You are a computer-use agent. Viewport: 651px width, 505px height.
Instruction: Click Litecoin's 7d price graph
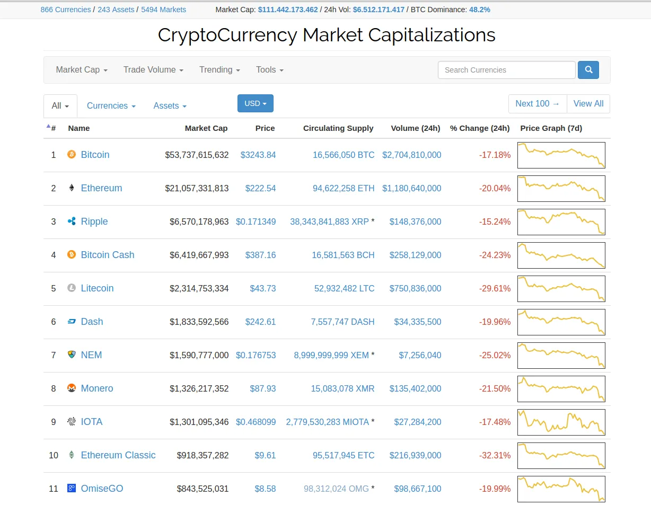(561, 289)
